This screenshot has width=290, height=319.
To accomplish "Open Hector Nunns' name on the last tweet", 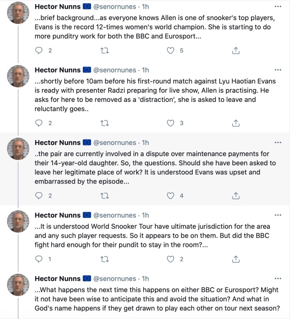I will (x=58, y=278).
